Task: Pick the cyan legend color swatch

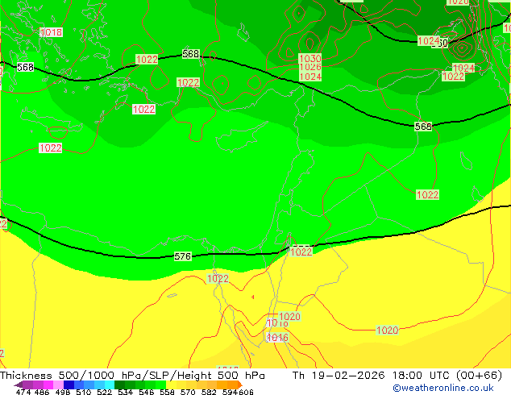Action: click(110, 385)
